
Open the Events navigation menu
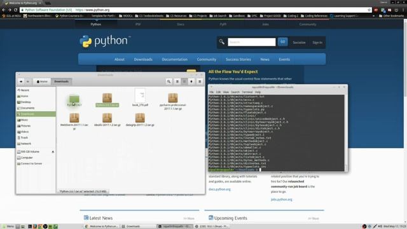pyautogui.click(x=284, y=59)
